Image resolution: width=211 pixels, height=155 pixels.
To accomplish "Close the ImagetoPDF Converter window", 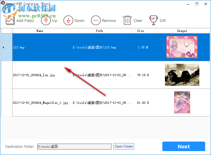I will pyautogui.click(x=206, y=4).
